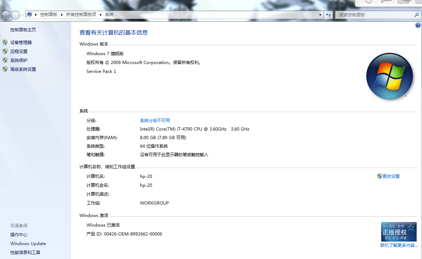This screenshot has height=259, width=422.
Task: Click shield icon beside 系统保护
Action: coord(5,60)
